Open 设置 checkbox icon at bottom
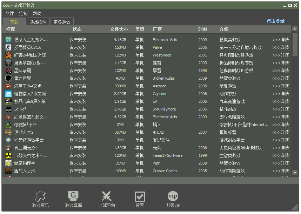Screen dimensions: 301x214 pyautogui.click(x=140, y=197)
